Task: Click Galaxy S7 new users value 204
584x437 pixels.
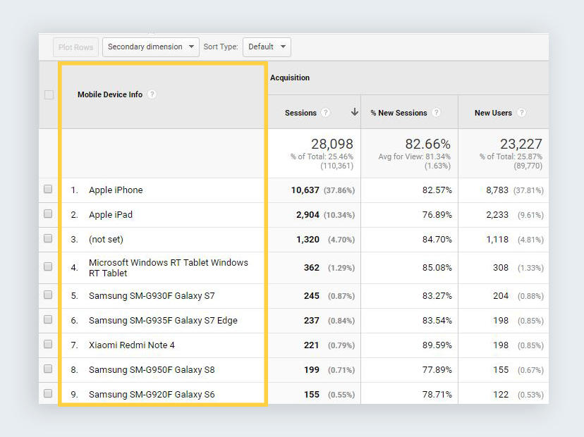Action: [501, 296]
